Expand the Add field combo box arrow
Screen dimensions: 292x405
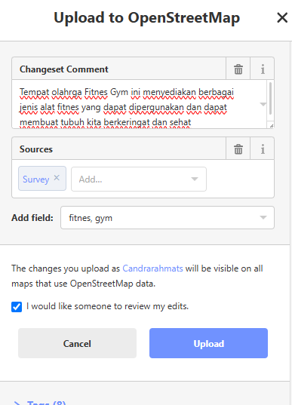[263, 217]
